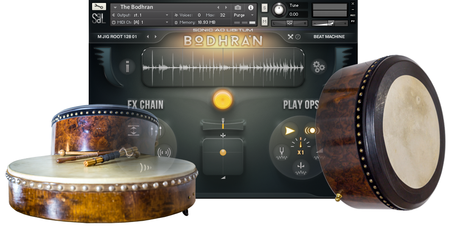
Task: Click the M JIG ROOT 128 01 loop name
Action: pos(117,36)
